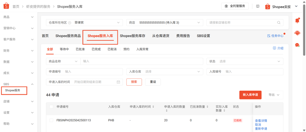Select the 已取消 status filter tab

112,49
